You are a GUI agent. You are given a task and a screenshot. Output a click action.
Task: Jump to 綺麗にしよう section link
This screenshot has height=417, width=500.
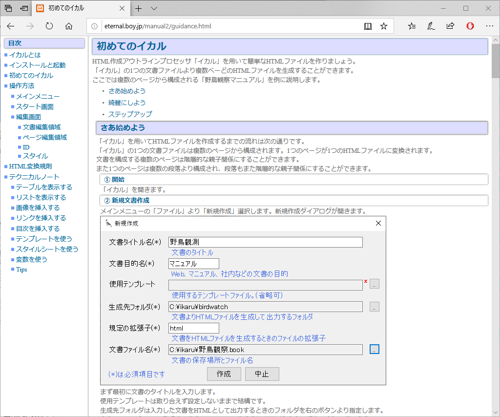tap(127, 103)
